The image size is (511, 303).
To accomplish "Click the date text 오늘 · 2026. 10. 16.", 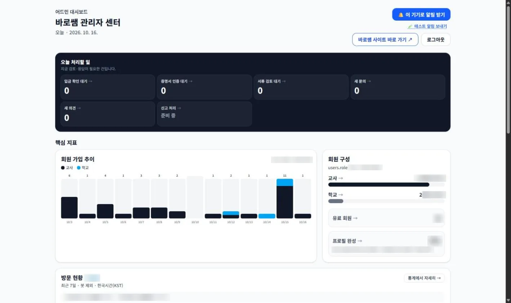I will [x=76, y=32].
